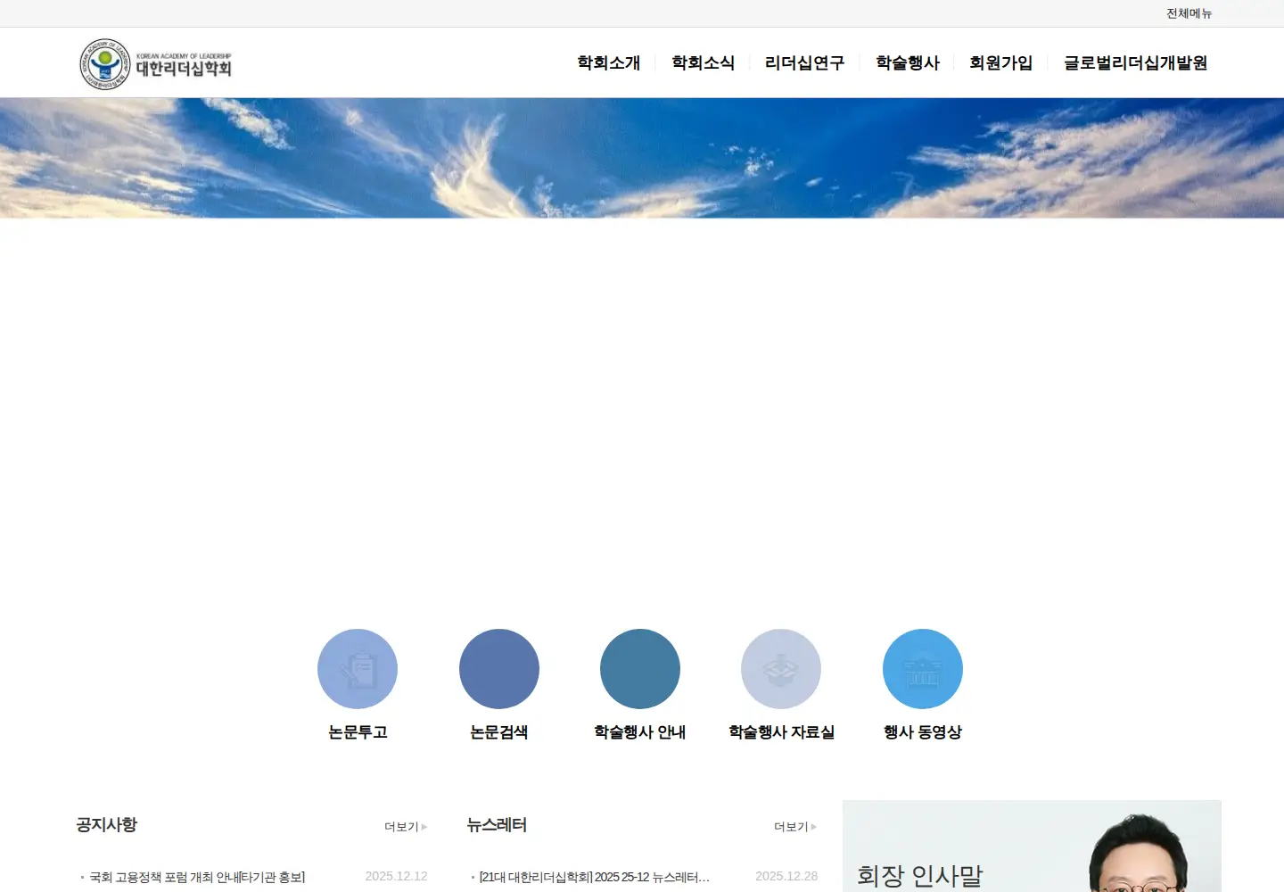The width and height of the screenshot is (1284, 892).
Task: Click the 뉴스레터 section heading
Action: (497, 825)
